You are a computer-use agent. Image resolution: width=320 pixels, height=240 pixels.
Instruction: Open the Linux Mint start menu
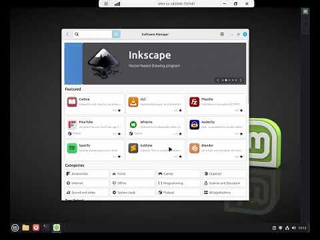tap(15, 227)
